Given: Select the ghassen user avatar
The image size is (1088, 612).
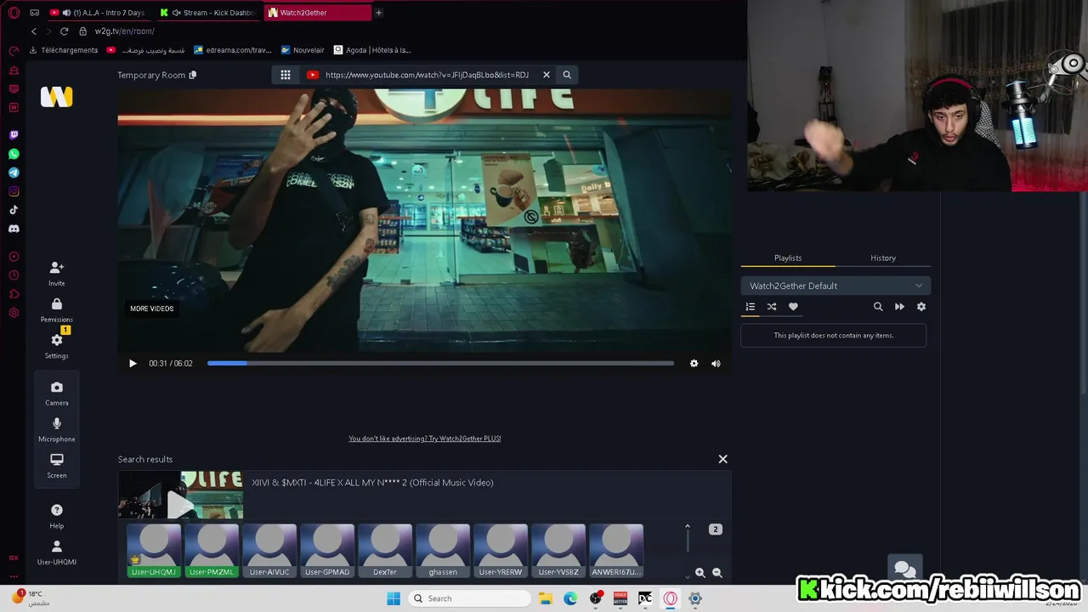Looking at the screenshot, I should [x=443, y=551].
